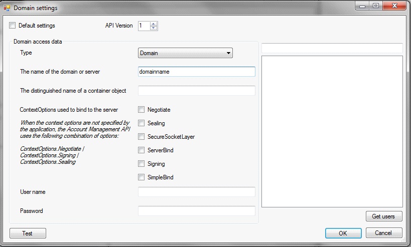This screenshot has height=247, width=411.
Task: Toggle the Signing checkbox
Action: pyautogui.click(x=142, y=164)
